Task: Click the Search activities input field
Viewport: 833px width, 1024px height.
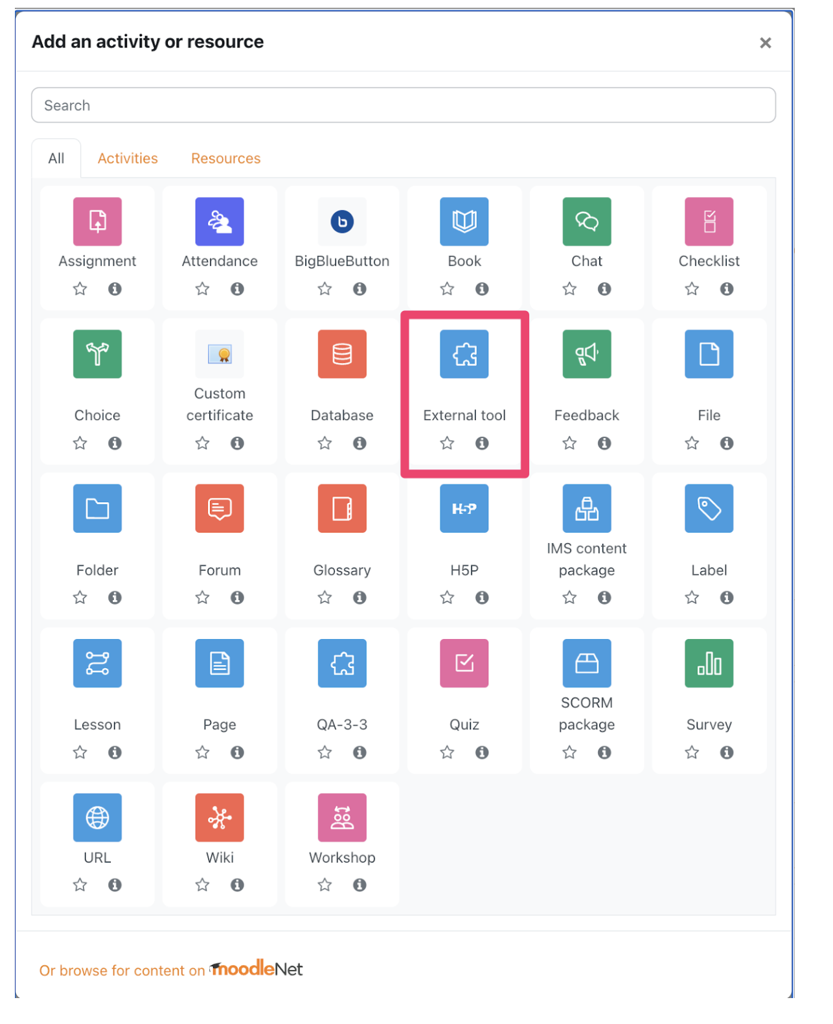Action: pyautogui.click(x=404, y=105)
